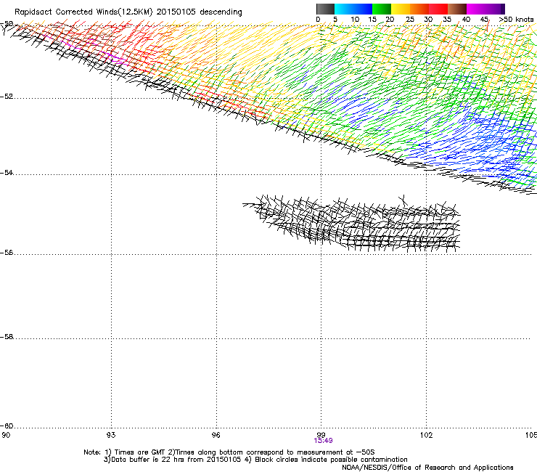Viewport: 537px width, 472px height.
Task: Click the dark purple >50 knots swatch
Action: pyautogui.click(x=503, y=9)
